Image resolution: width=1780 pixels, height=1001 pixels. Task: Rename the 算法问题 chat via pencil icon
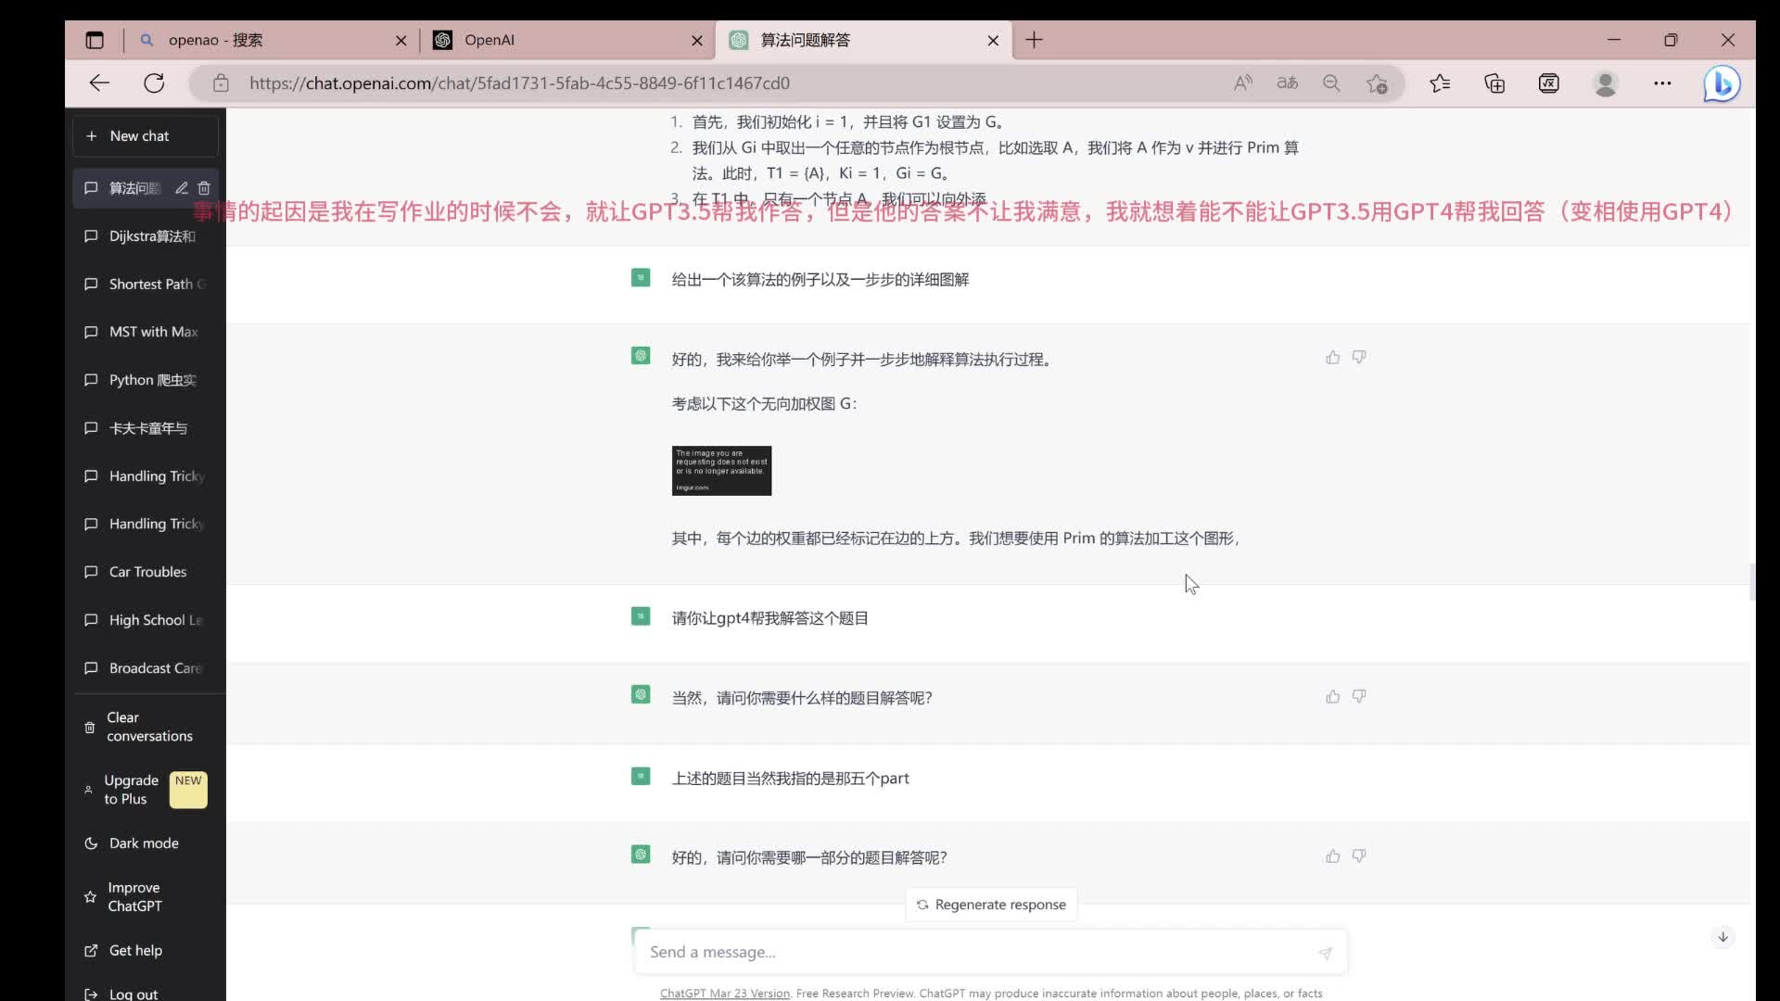coord(182,188)
